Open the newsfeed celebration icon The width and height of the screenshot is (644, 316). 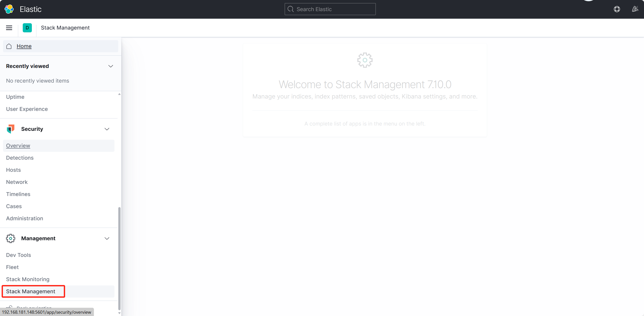pos(635,9)
